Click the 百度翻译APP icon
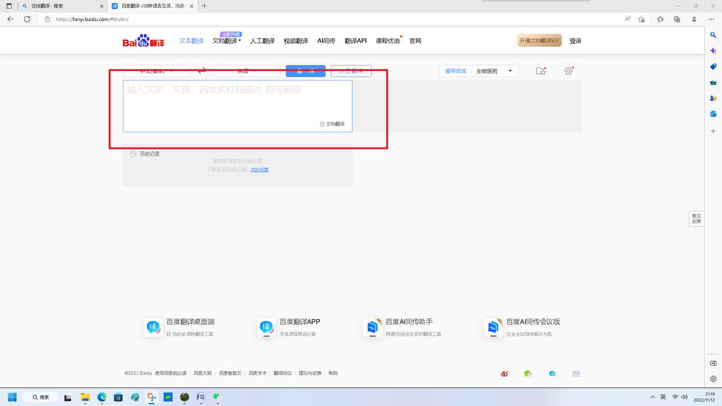 pos(266,327)
